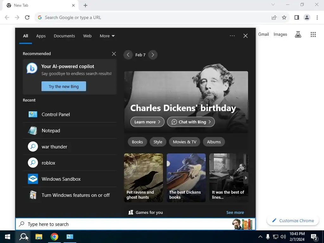Screen dimensions: 324x243
Task: Open Pet ravens and ghost hunts card
Action: click(x=143, y=178)
